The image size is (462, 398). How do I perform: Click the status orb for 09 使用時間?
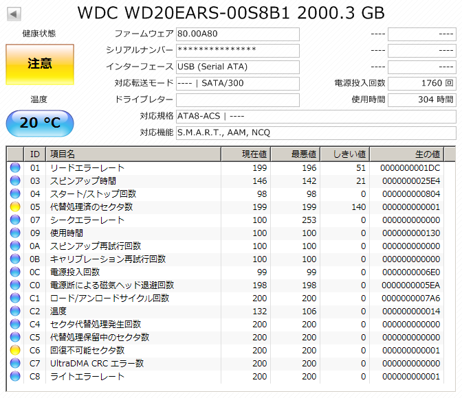coord(15,233)
